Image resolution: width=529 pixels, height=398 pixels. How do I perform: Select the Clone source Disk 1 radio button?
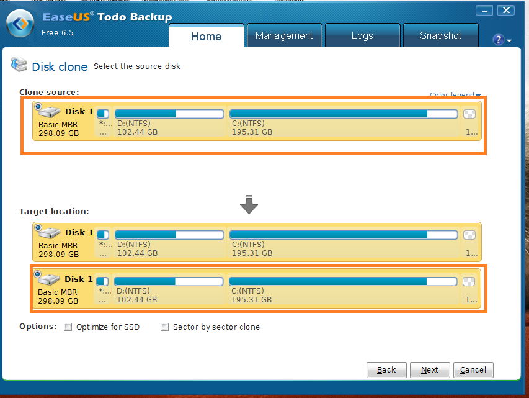pyautogui.click(x=38, y=107)
